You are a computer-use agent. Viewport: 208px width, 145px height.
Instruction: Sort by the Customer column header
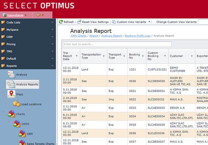coord(176,56)
